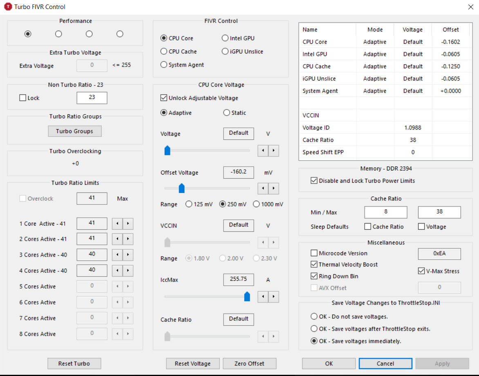Screen dimensions: 479x376
Task: Click the Offset Voltage slider thumb
Action: tap(182, 188)
